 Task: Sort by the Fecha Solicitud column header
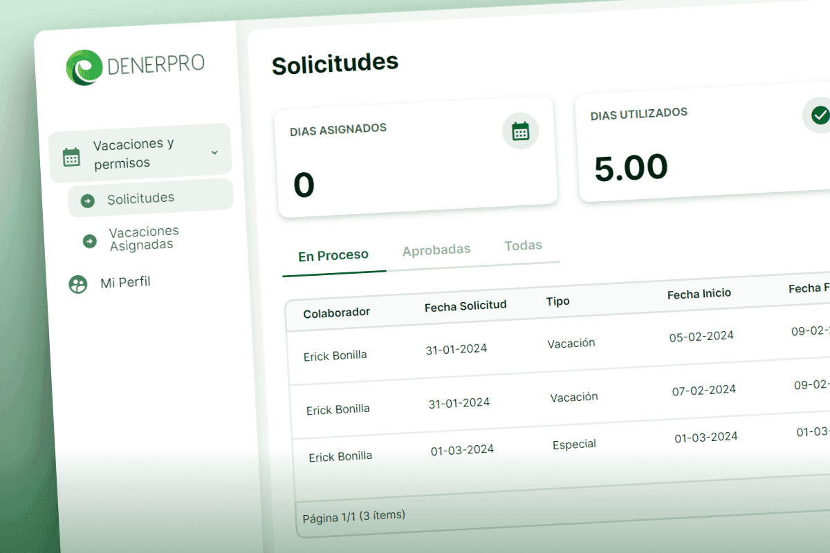point(465,306)
